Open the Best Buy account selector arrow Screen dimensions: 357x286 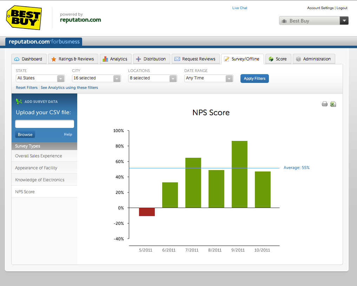click(x=344, y=21)
